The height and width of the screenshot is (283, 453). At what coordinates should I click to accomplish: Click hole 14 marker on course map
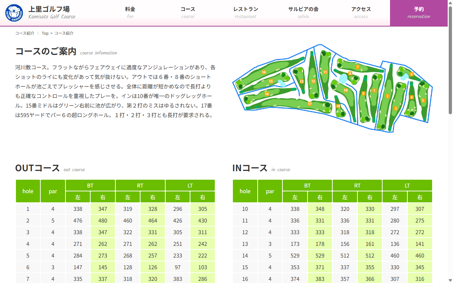[x=264, y=72]
